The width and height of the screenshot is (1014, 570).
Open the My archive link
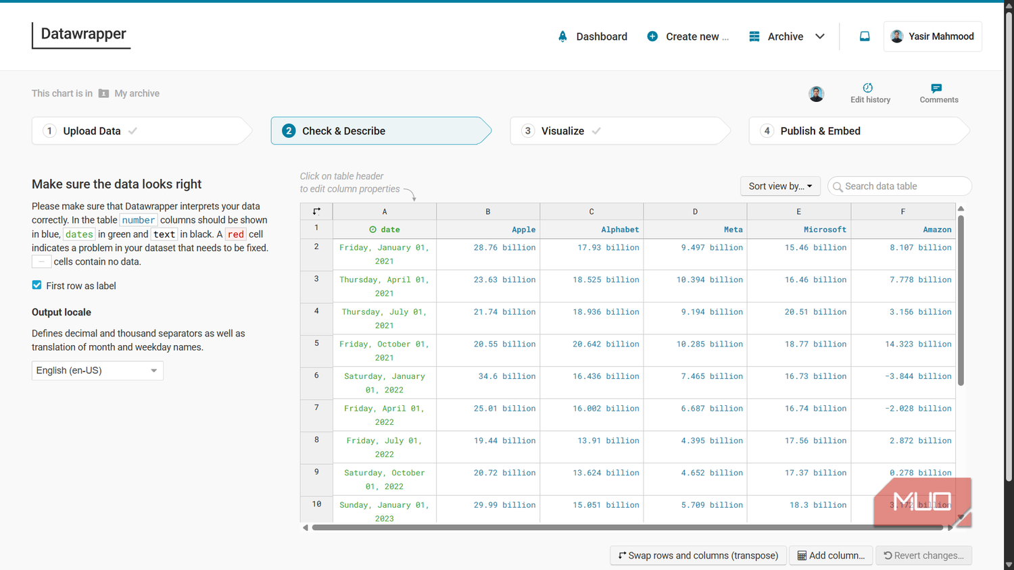coord(137,93)
